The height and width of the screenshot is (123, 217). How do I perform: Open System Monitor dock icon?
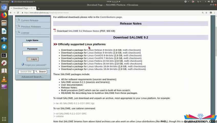tap(4, 55)
